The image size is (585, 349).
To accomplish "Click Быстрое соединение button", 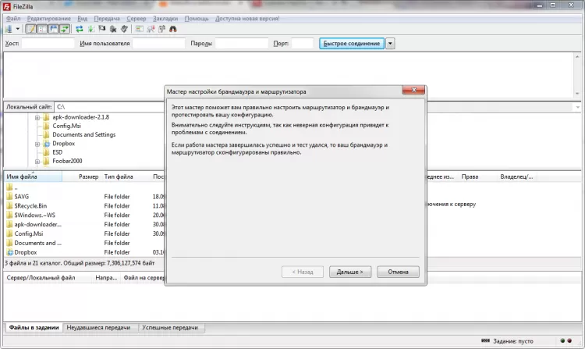I will pyautogui.click(x=352, y=43).
